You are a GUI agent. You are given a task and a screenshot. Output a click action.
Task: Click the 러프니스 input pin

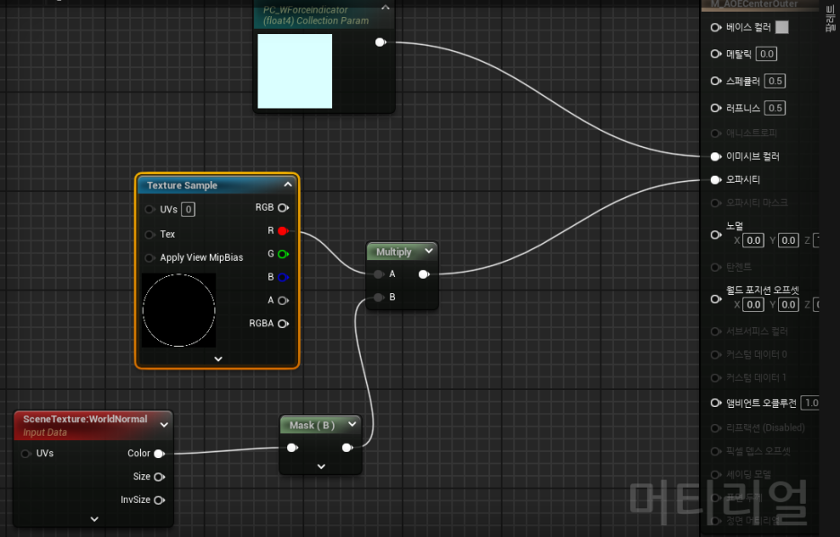click(716, 108)
